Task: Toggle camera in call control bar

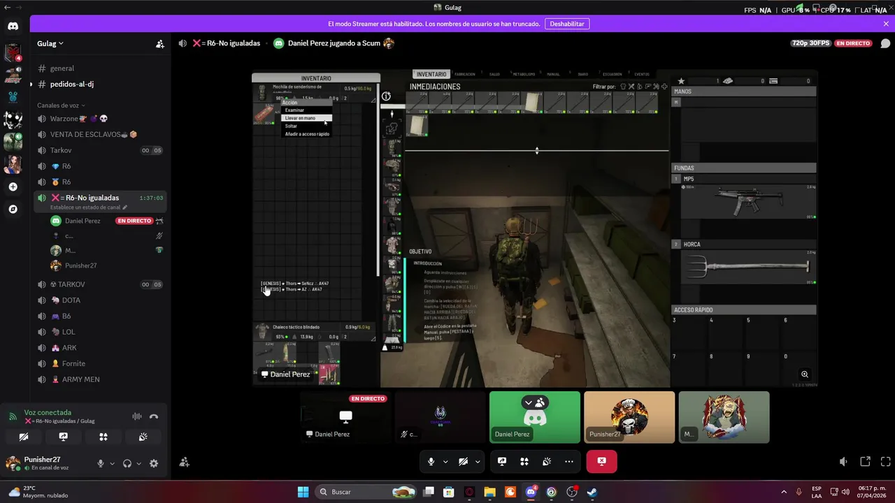Action: (x=463, y=462)
